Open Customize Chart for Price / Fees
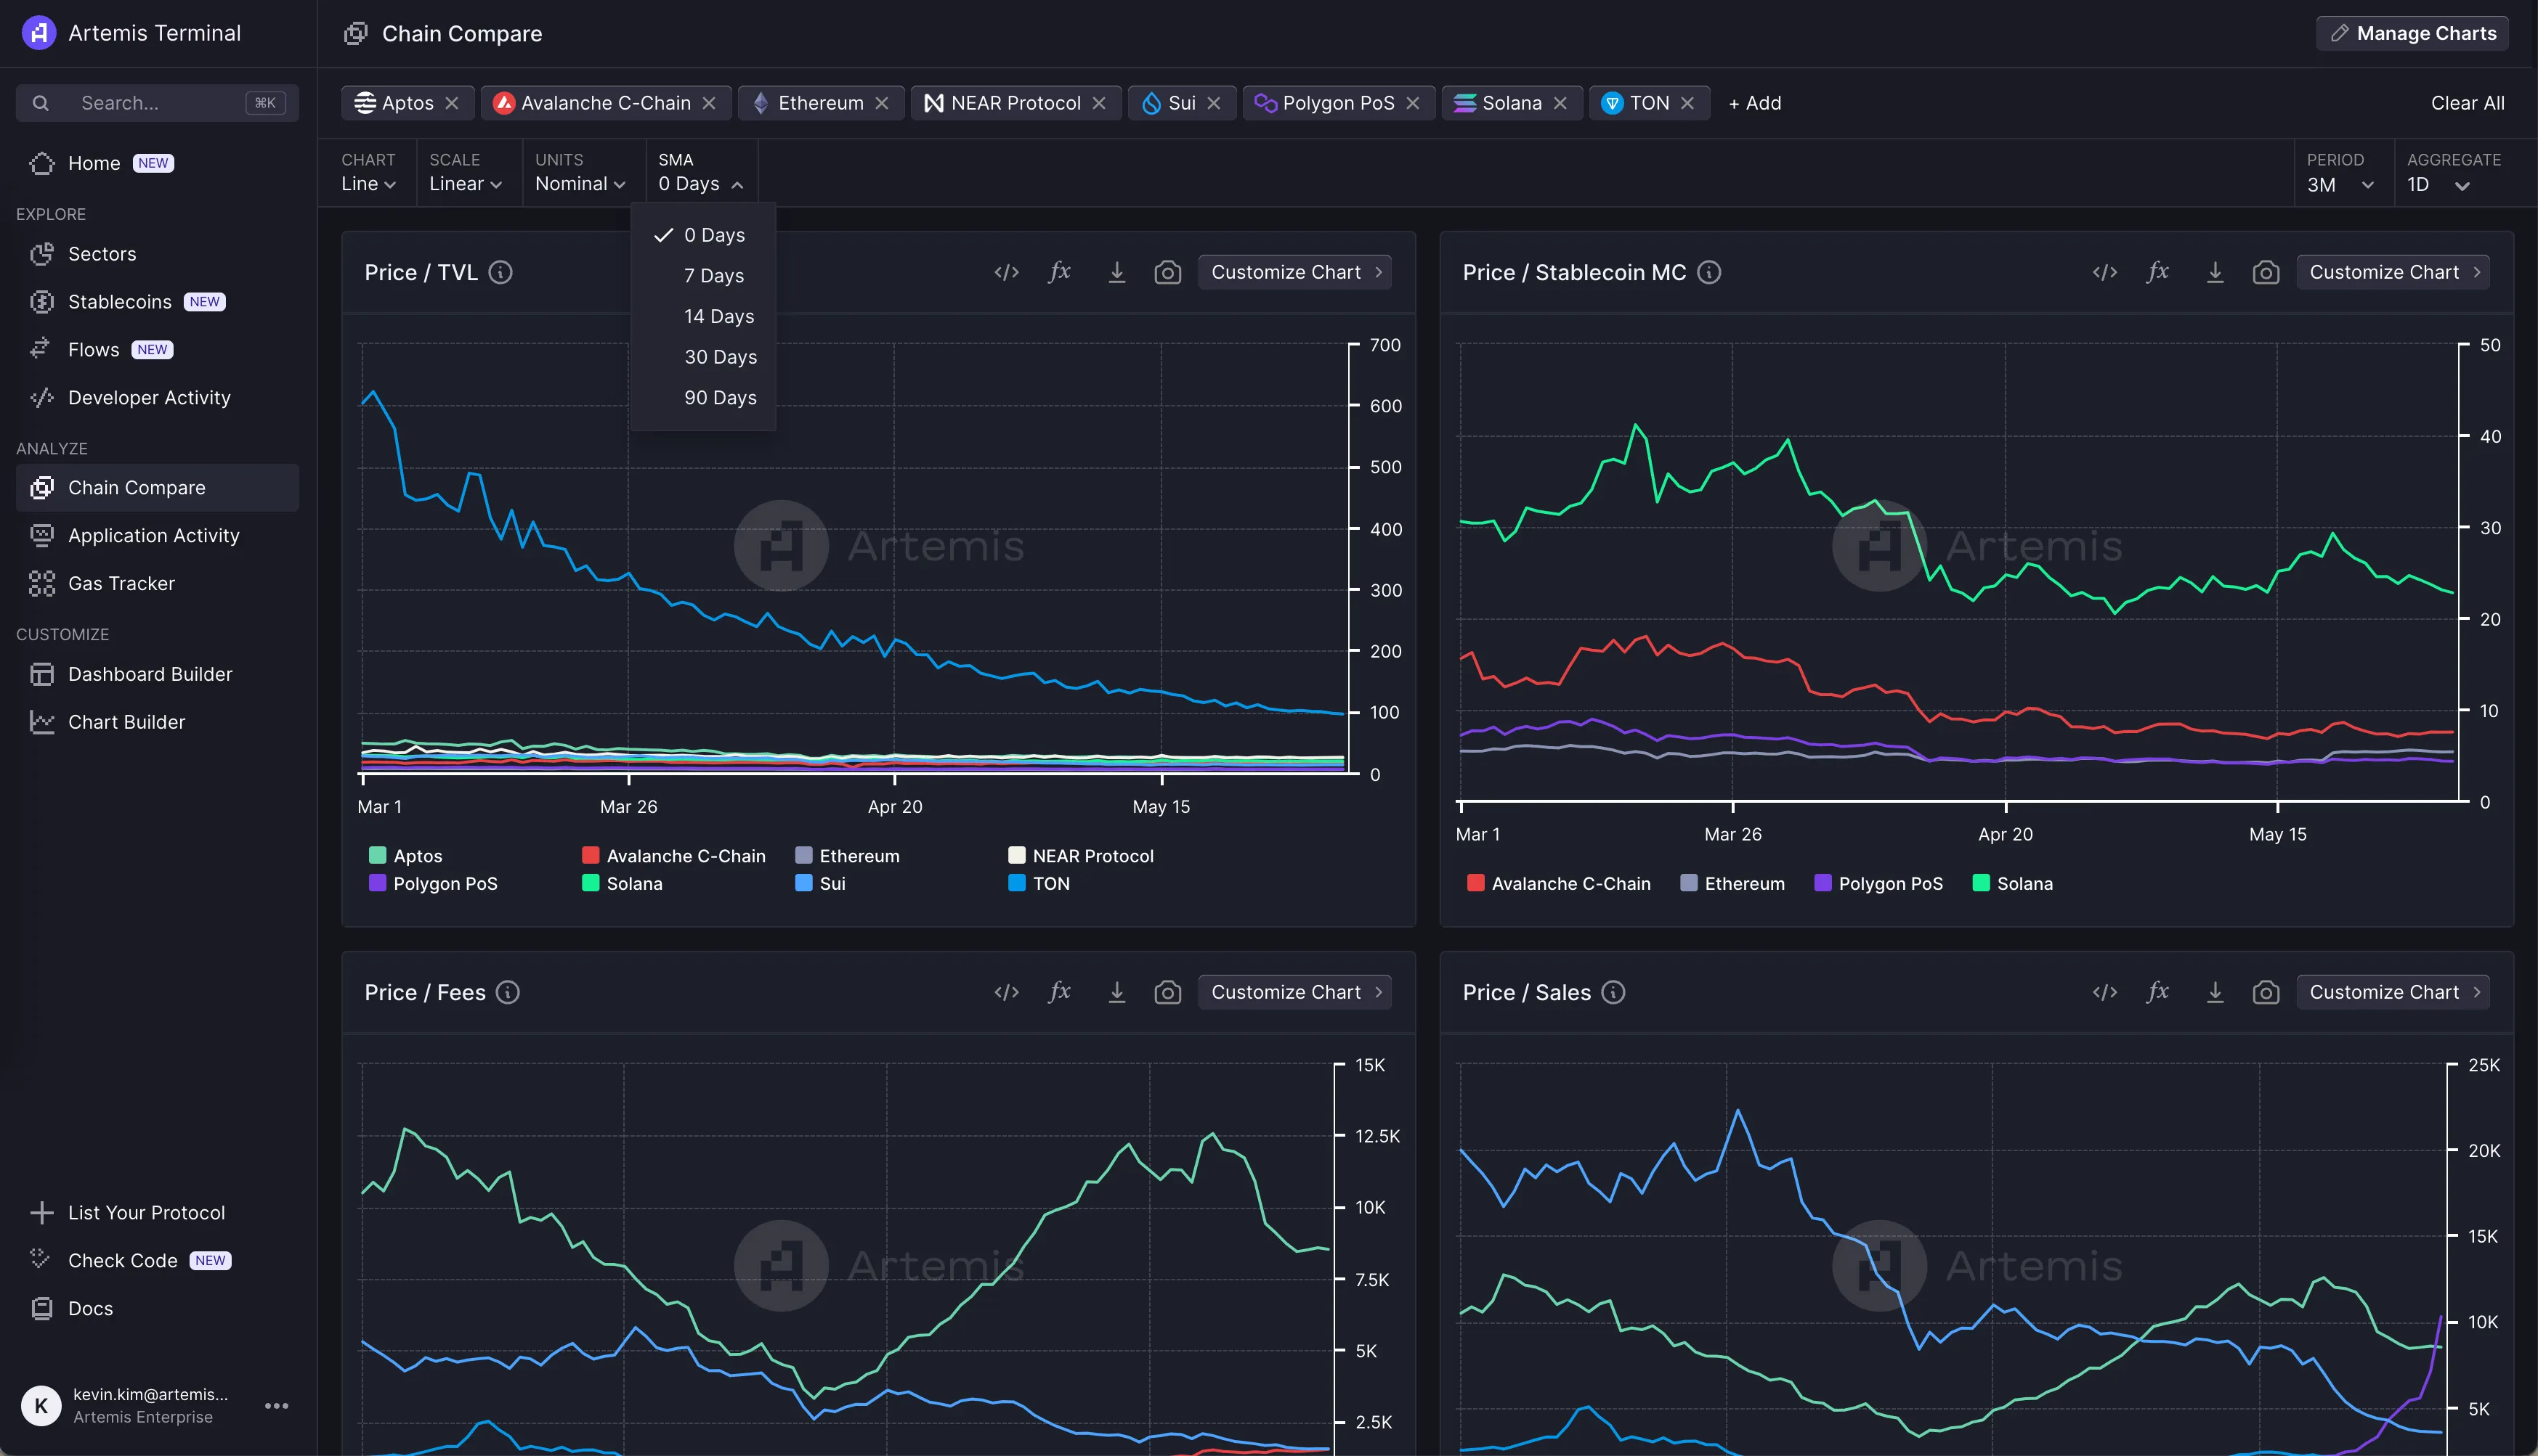This screenshot has height=1456, width=2538. [1295, 992]
